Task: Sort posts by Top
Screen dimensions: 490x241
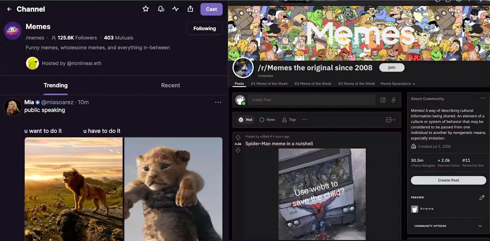Action: click(x=289, y=119)
